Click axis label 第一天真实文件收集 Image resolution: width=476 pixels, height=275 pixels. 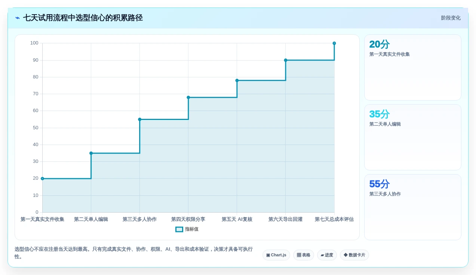42,219
